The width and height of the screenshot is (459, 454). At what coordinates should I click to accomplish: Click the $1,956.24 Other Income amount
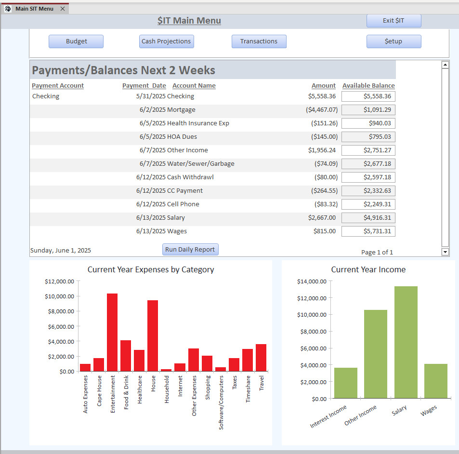pos(322,150)
